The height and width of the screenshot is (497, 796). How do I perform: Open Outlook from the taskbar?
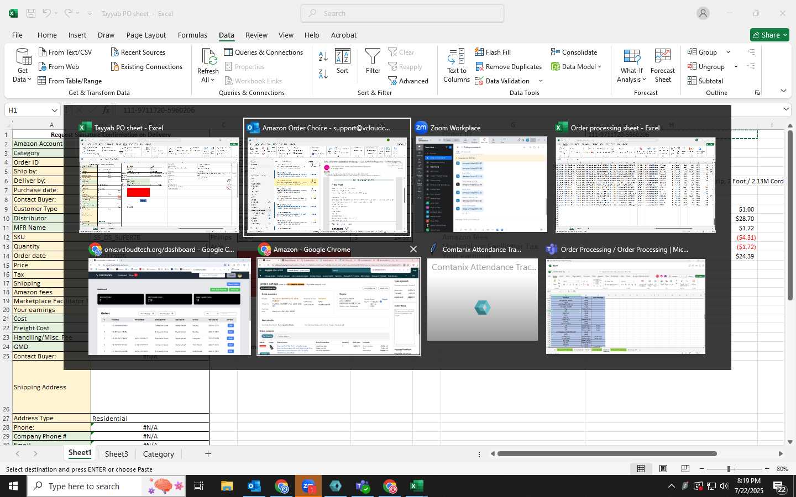(254, 486)
